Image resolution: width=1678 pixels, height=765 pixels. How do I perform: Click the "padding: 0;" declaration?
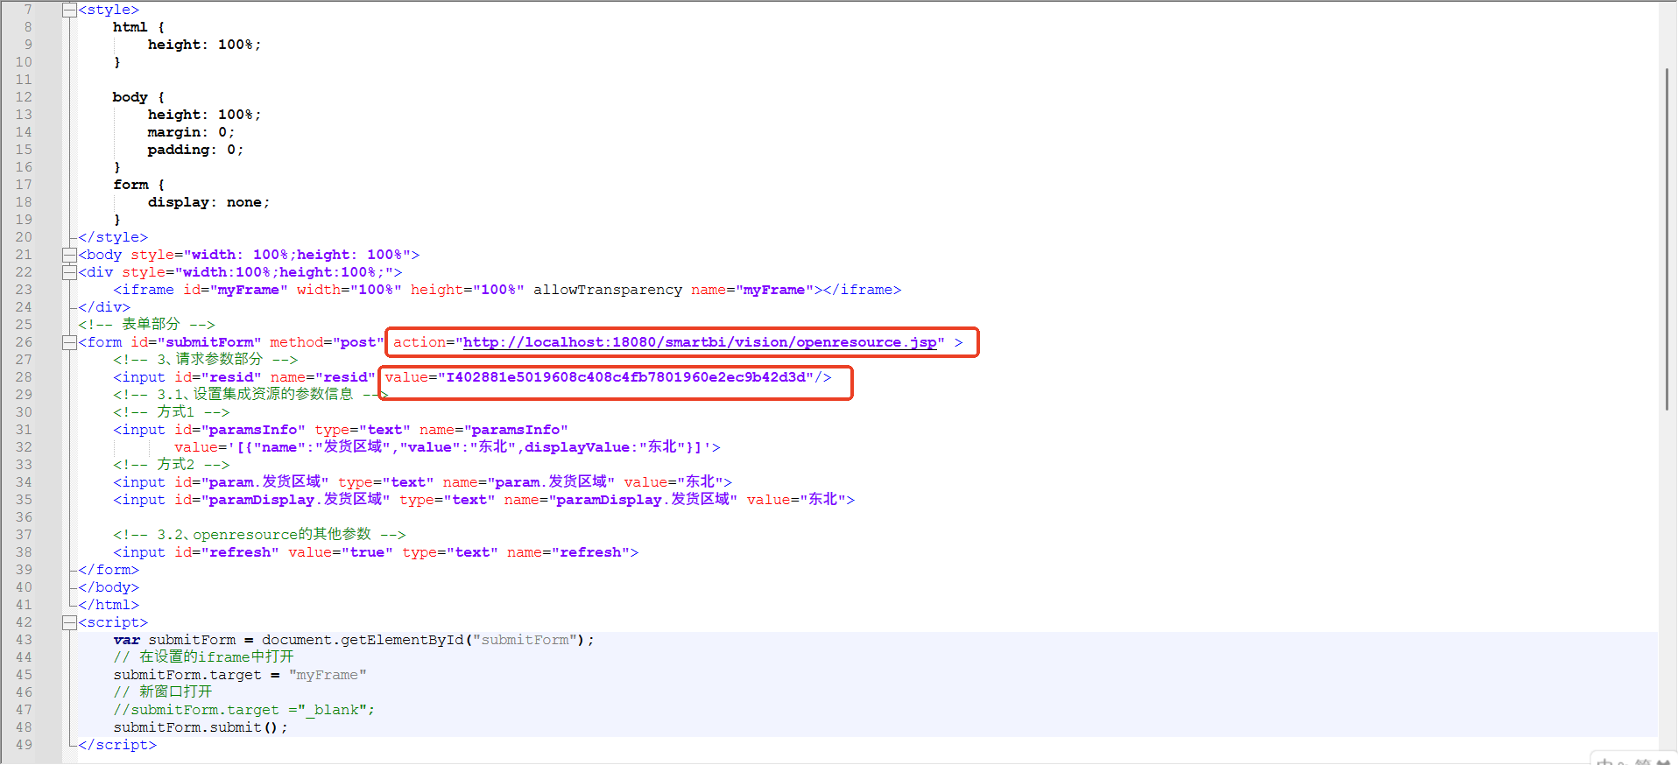[x=195, y=150]
